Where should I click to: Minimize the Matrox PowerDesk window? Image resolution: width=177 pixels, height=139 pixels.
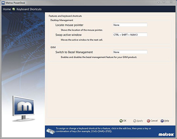point(158,2)
